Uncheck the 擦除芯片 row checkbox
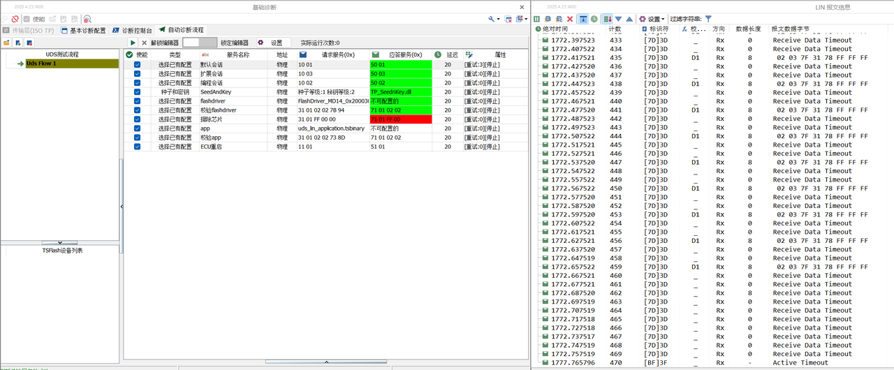Image resolution: width=894 pixels, height=370 pixels. tap(137, 119)
